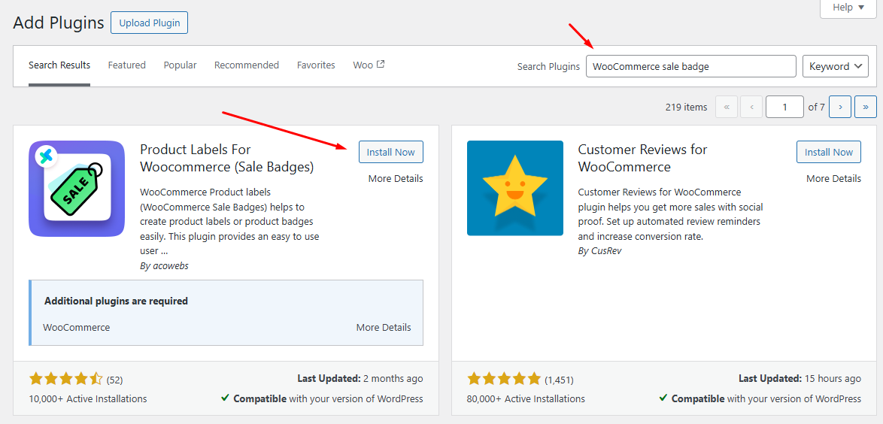
Task: Open the Woo external link tab
Action: pos(369,65)
